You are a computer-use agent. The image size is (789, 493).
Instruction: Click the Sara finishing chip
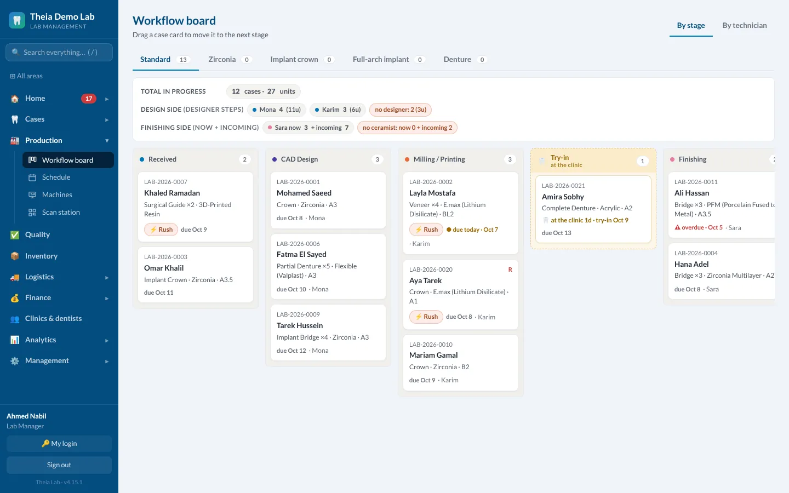308,128
